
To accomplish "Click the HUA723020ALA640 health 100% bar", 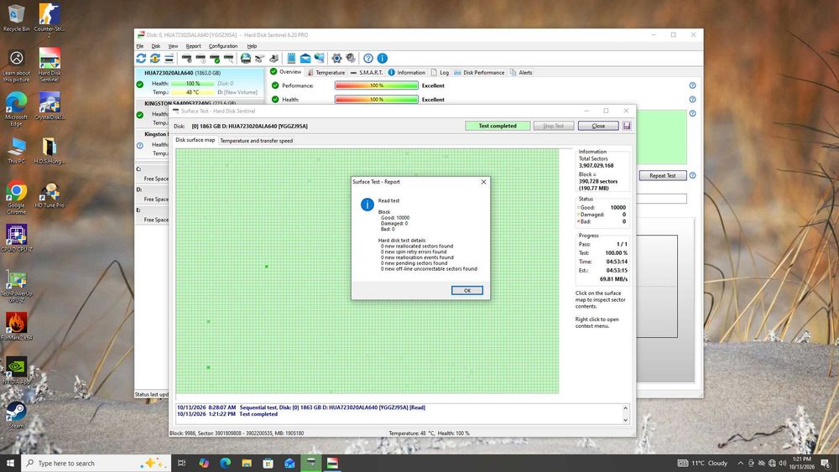I will click(x=193, y=83).
